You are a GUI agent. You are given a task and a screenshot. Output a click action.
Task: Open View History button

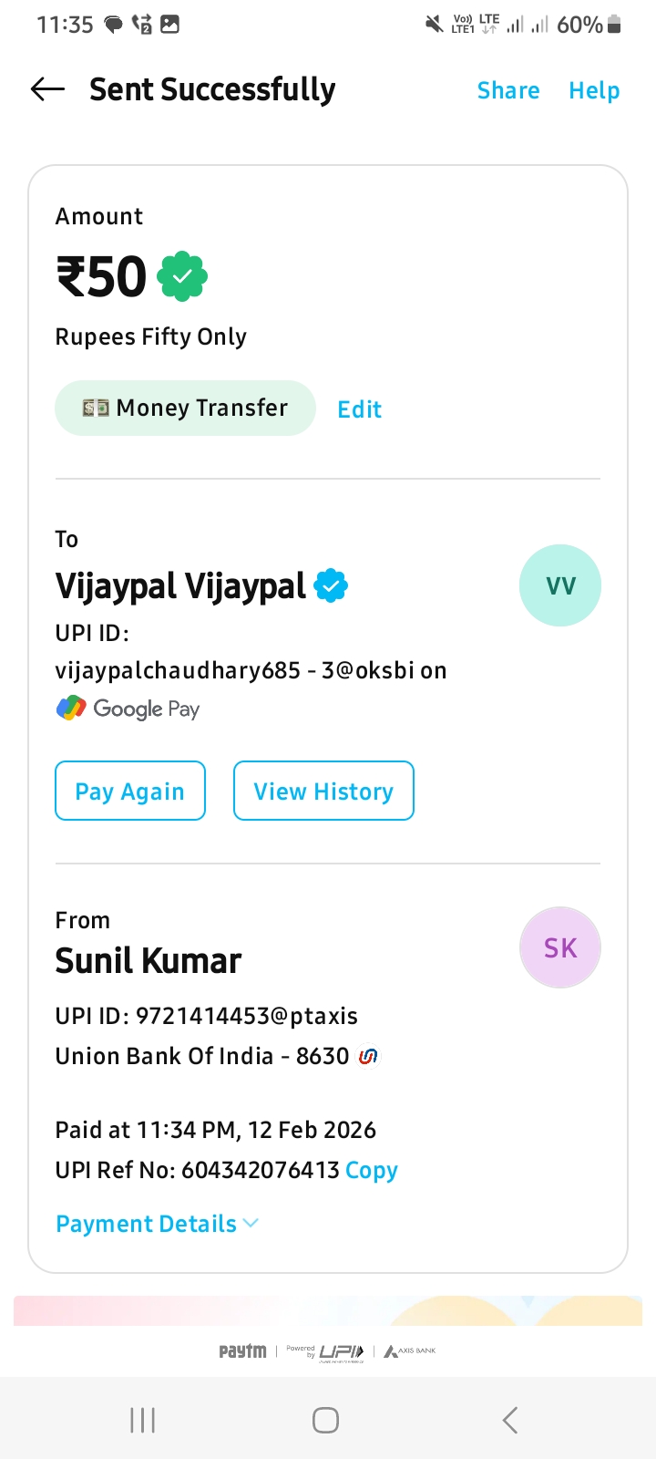pyautogui.click(x=323, y=791)
